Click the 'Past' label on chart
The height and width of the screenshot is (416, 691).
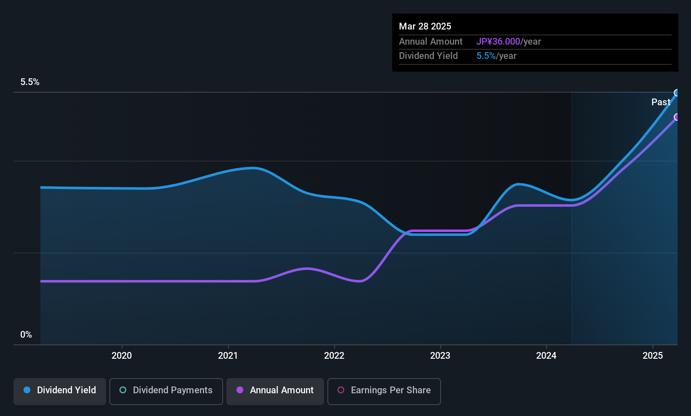click(x=661, y=102)
